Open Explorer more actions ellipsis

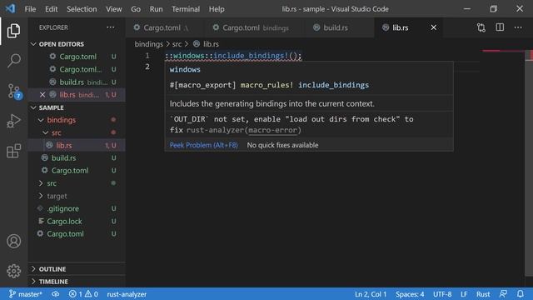(x=111, y=27)
